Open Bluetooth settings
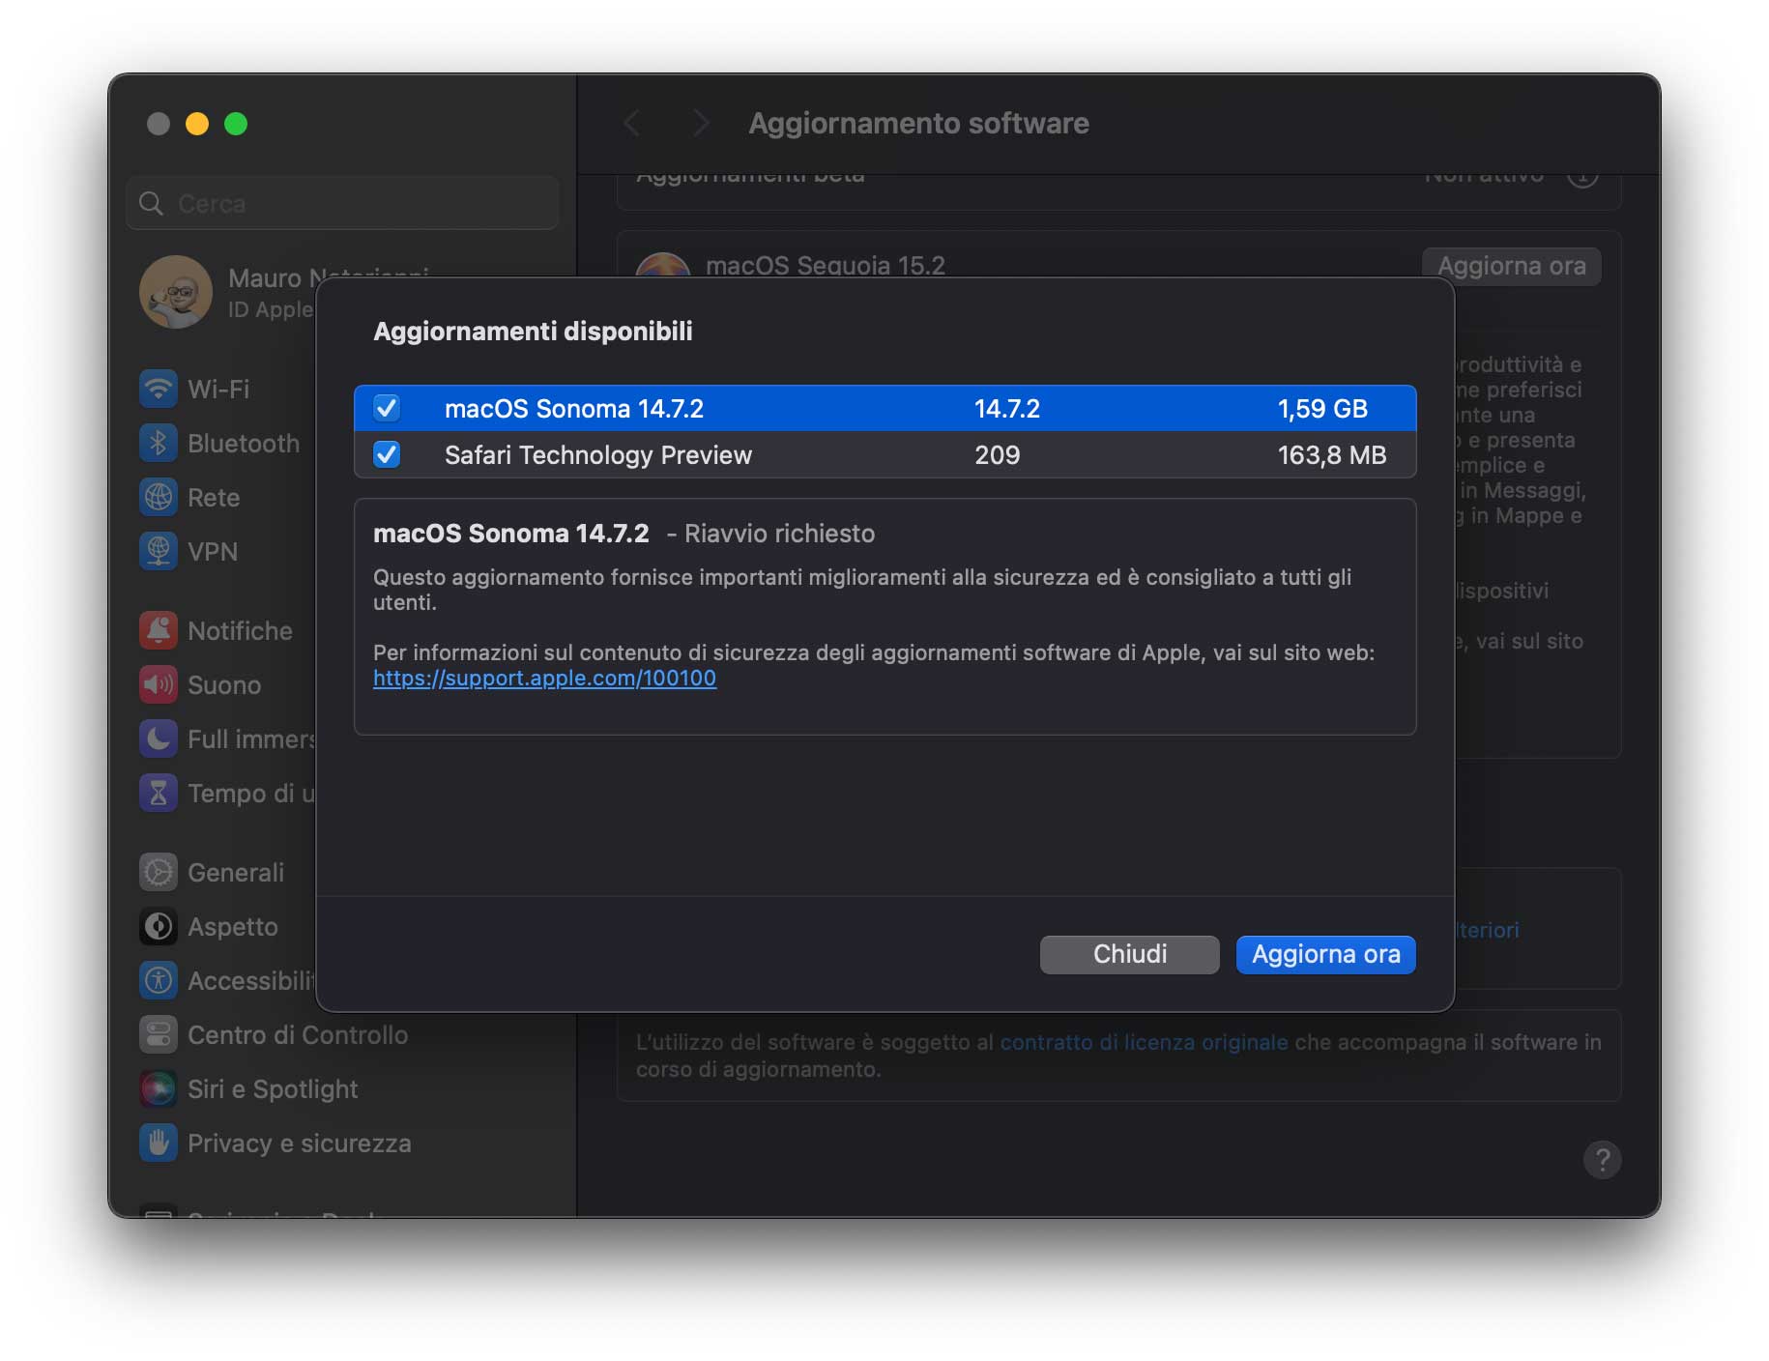 click(x=242, y=444)
